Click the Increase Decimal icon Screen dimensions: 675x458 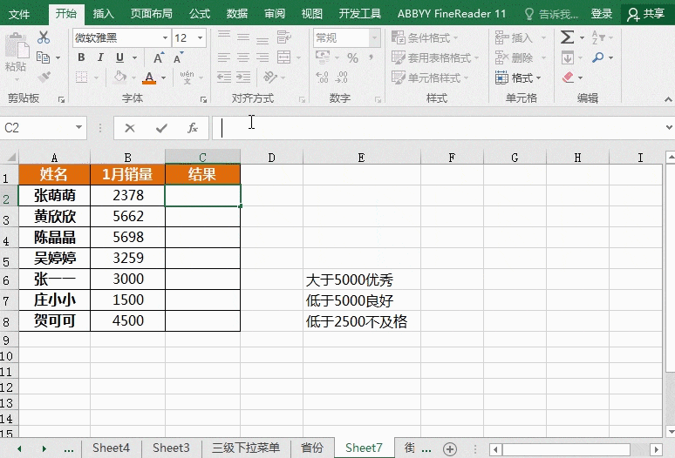[x=322, y=77]
